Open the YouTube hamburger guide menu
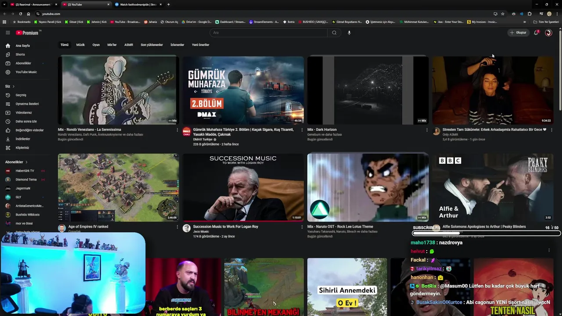 (x=7, y=32)
